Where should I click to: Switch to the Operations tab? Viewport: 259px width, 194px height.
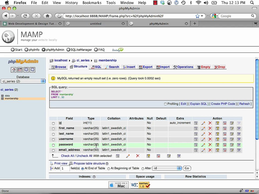[x=183, y=67]
